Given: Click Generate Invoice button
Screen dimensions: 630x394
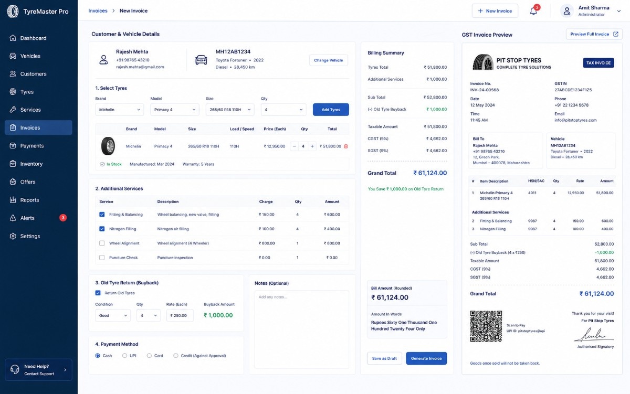Looking at the screenshot, I should 426,358.
